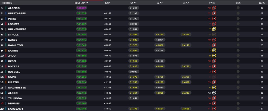The height and width of the screenshot is (111, 268).
Task: Click Leclerc's red team color bar
Action: pyautogui.click(x=6, y=24)
